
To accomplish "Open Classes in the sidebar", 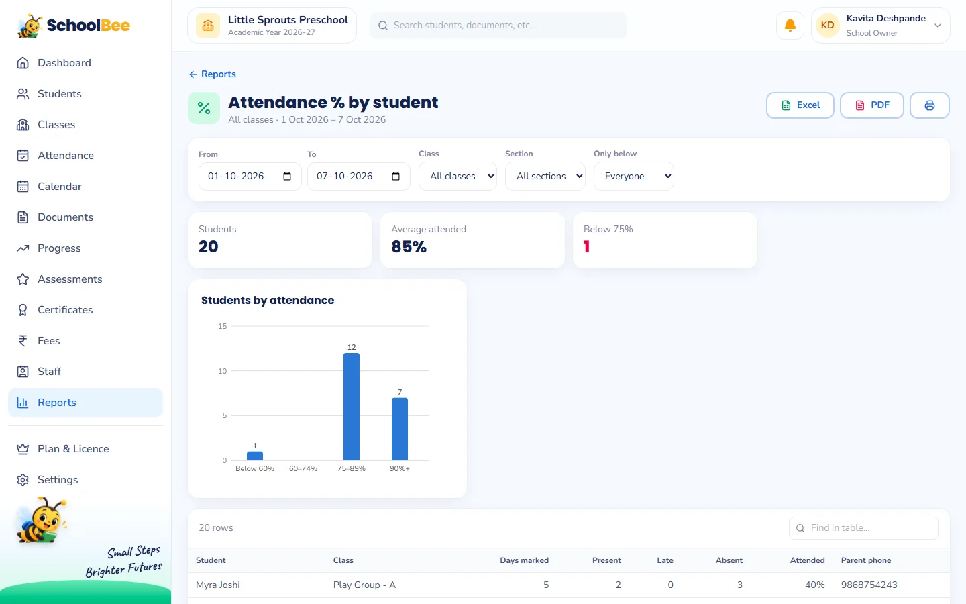I will pyautogui.click(x=85, y=125).
